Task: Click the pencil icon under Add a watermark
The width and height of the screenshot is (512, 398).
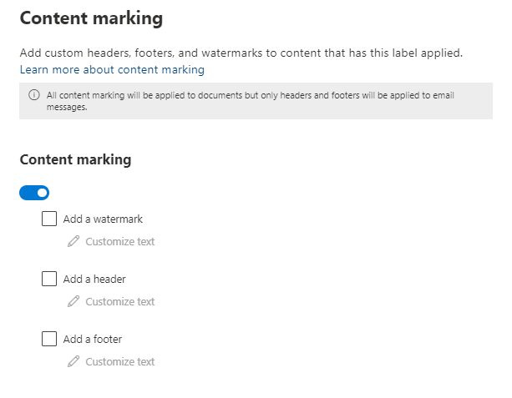Action: coord(74,241)
